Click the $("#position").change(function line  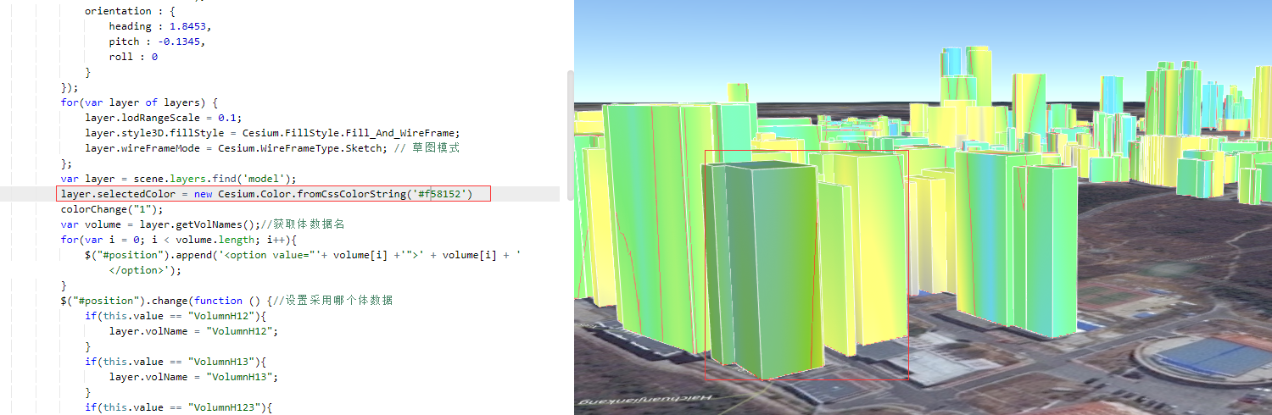tap(226, 301)
